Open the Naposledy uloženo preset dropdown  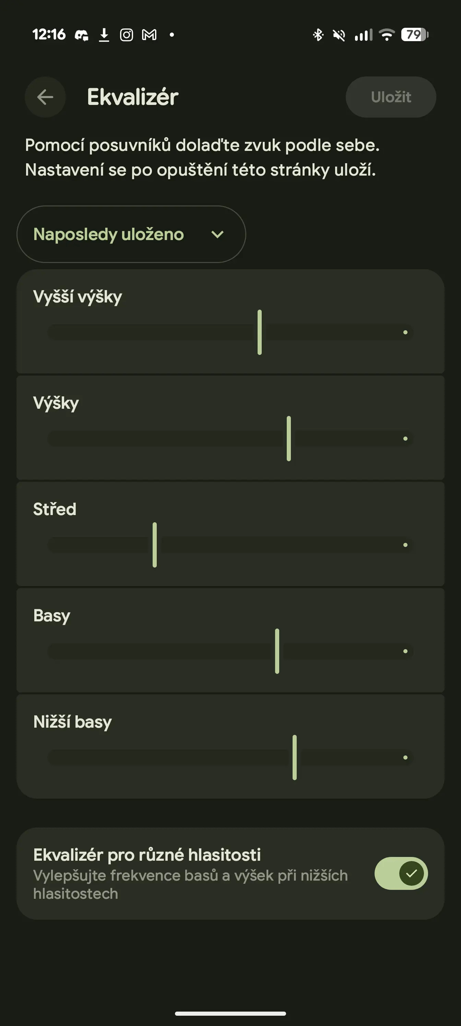coord(131,234)
